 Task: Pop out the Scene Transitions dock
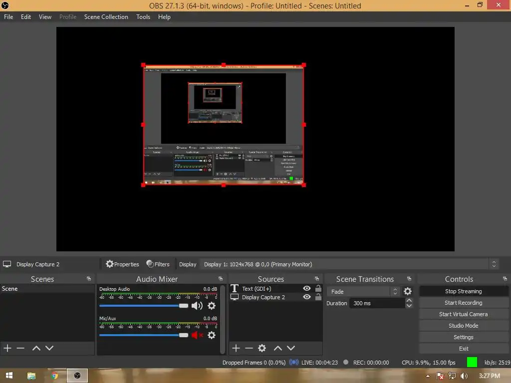pyautogui.click(x=409, y=279)
